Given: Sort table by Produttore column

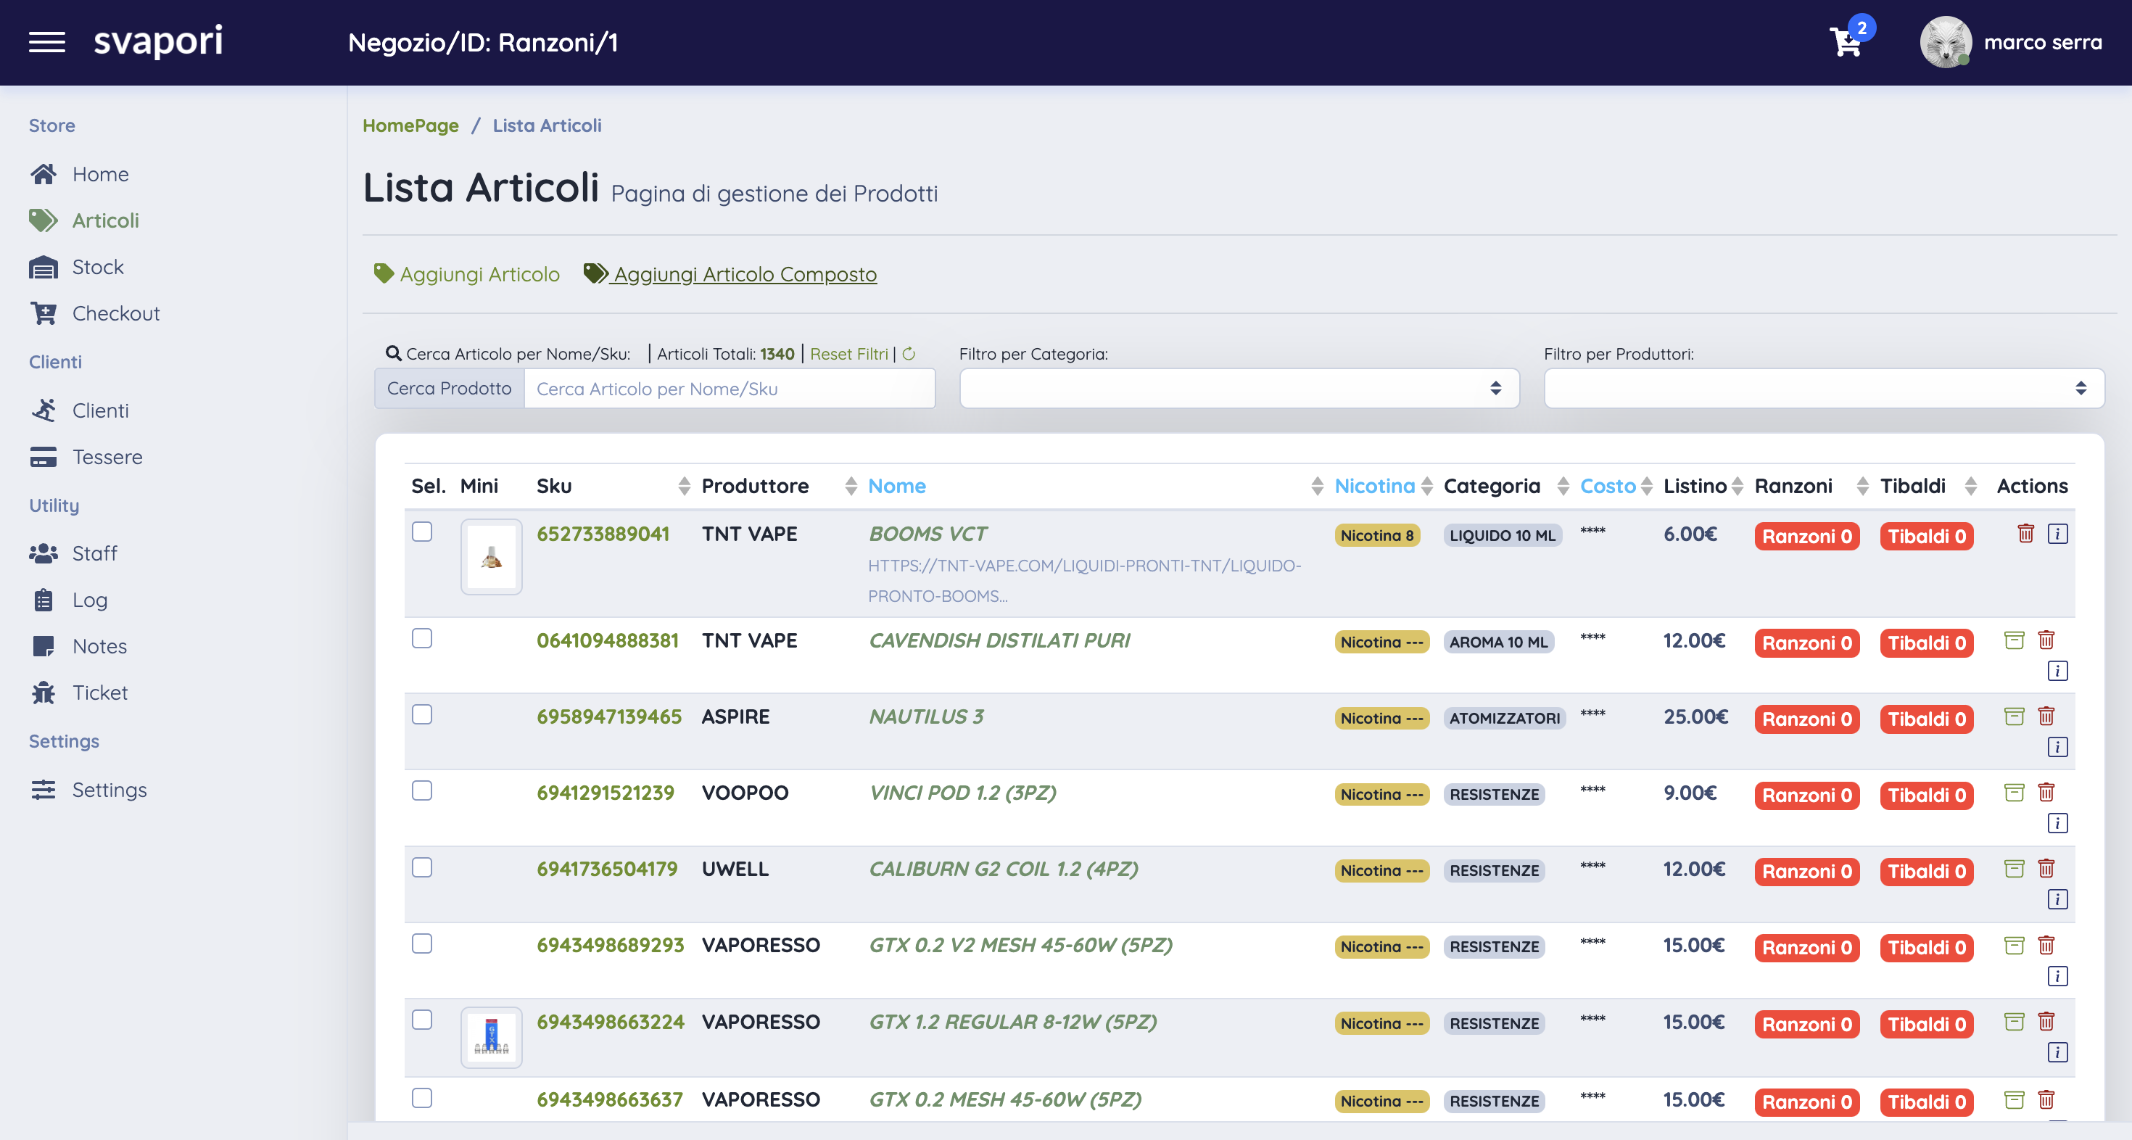Looking at the screenshot, I should pos(851,486).
